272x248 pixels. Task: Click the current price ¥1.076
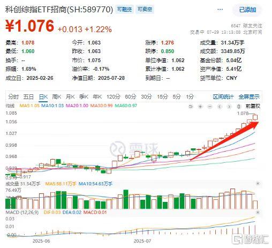29,26
